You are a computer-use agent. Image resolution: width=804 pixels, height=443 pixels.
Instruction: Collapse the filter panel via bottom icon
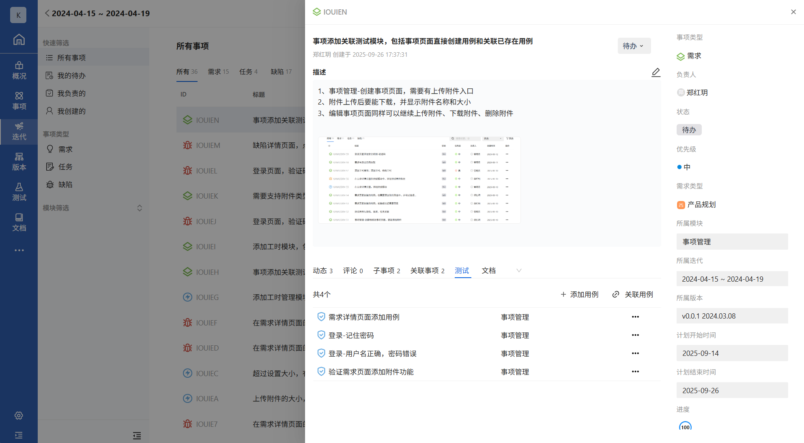137,436
